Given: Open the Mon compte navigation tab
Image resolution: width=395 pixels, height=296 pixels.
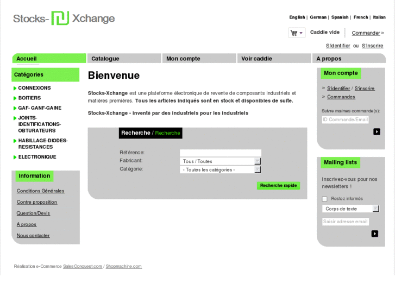Looking at the screenshot, I should click(199, 59).
